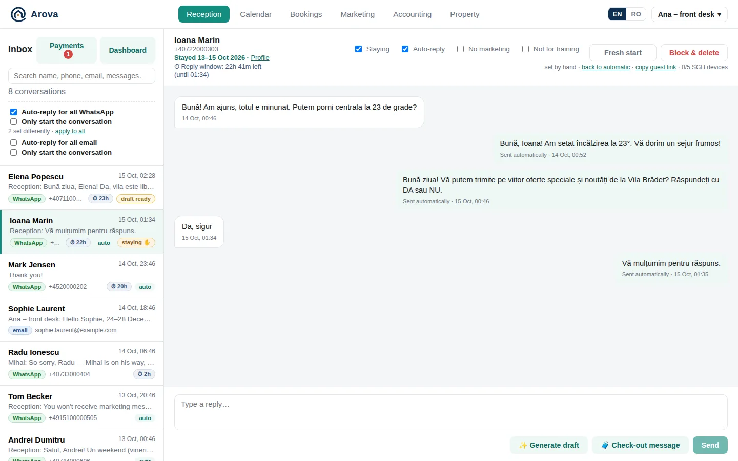Open the Payments tab
This screenshot has height=461, width=738.
pyautogui.click(x=67, y=50)
